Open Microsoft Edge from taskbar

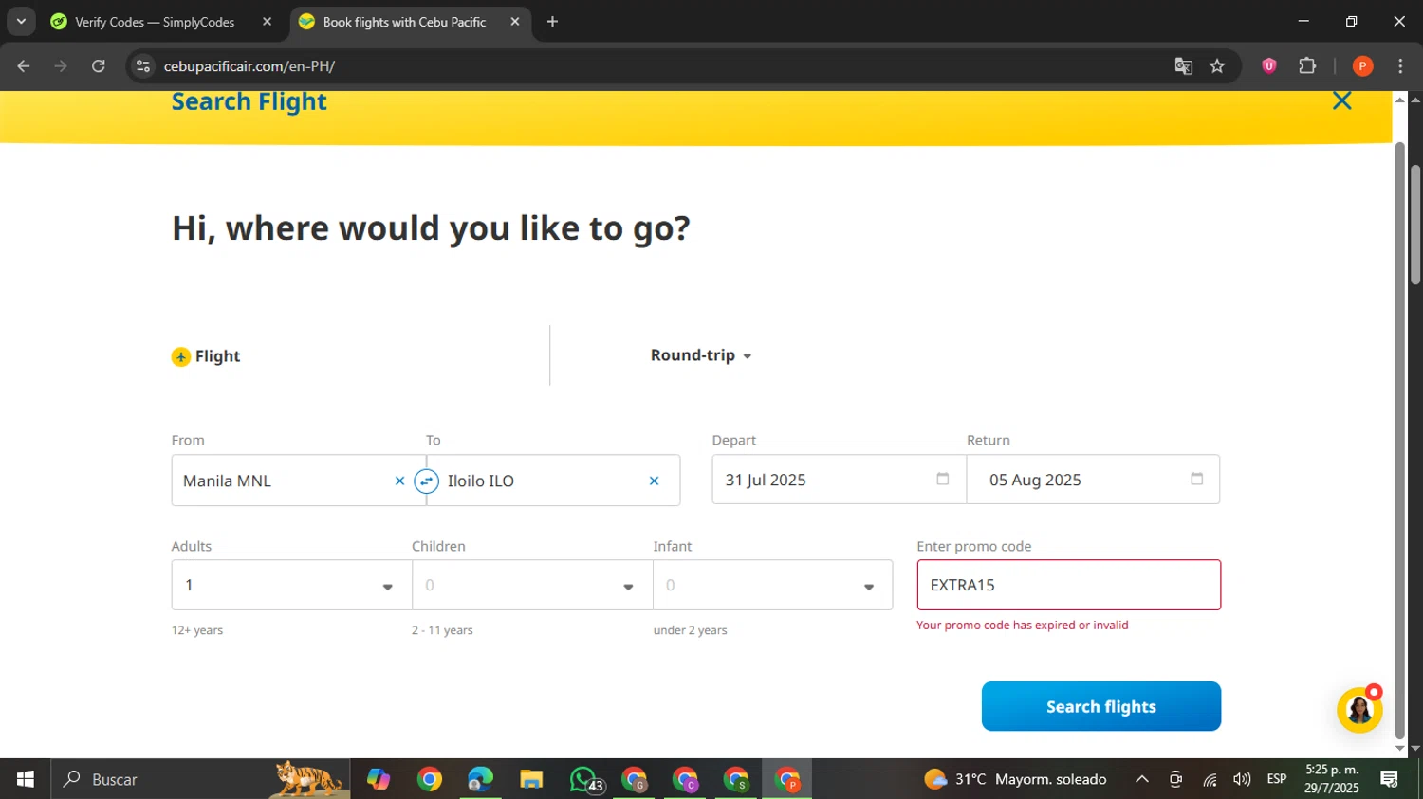coord(480,779)
